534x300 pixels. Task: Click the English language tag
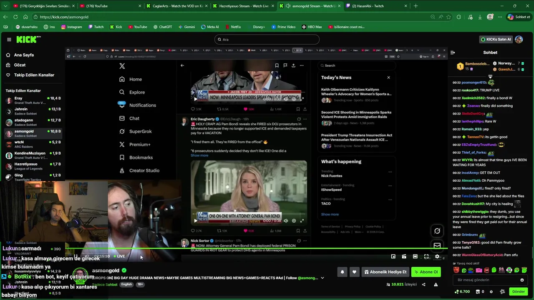[126, 285]
